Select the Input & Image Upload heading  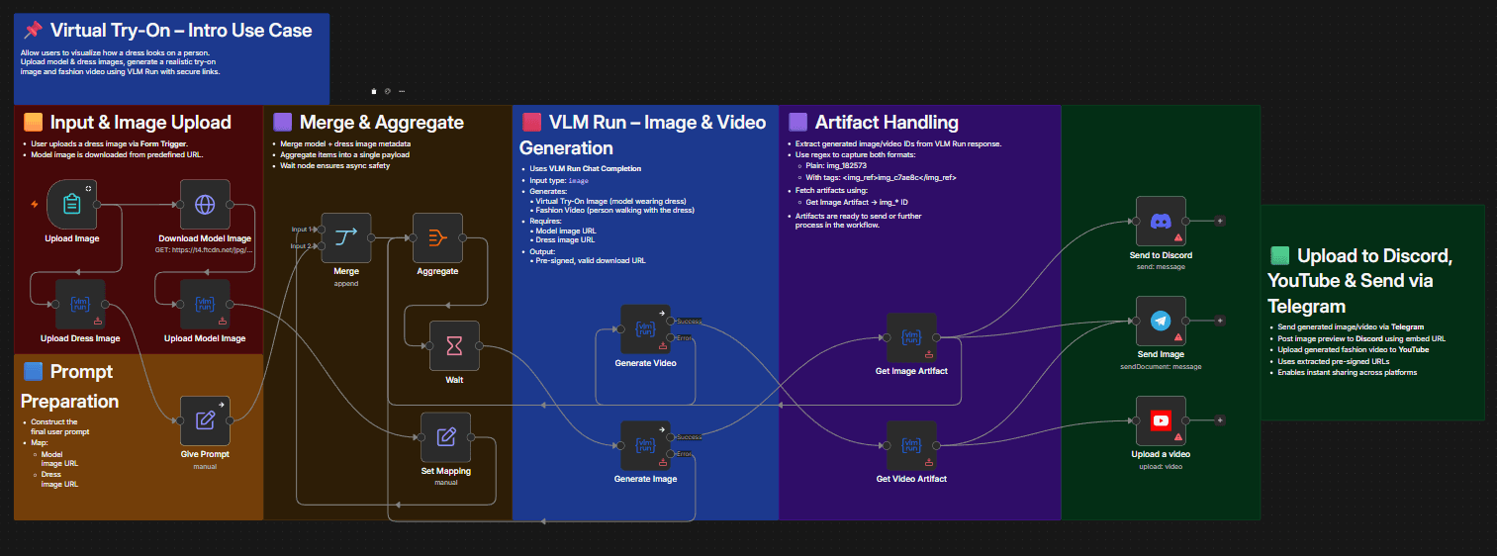click(140, 123)
